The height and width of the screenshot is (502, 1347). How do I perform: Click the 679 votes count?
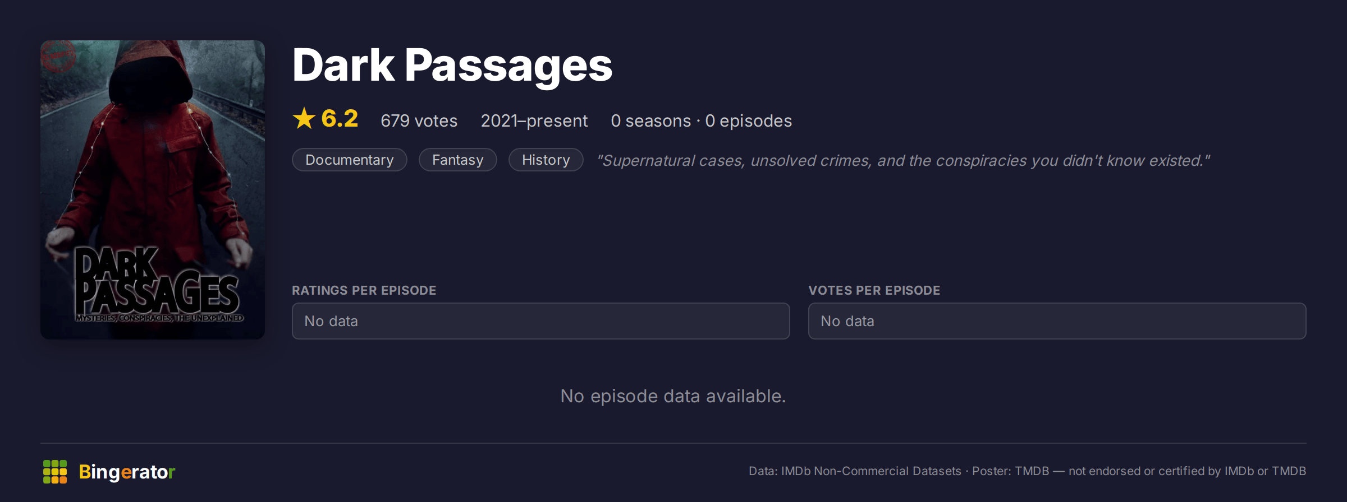coord(419,121)
